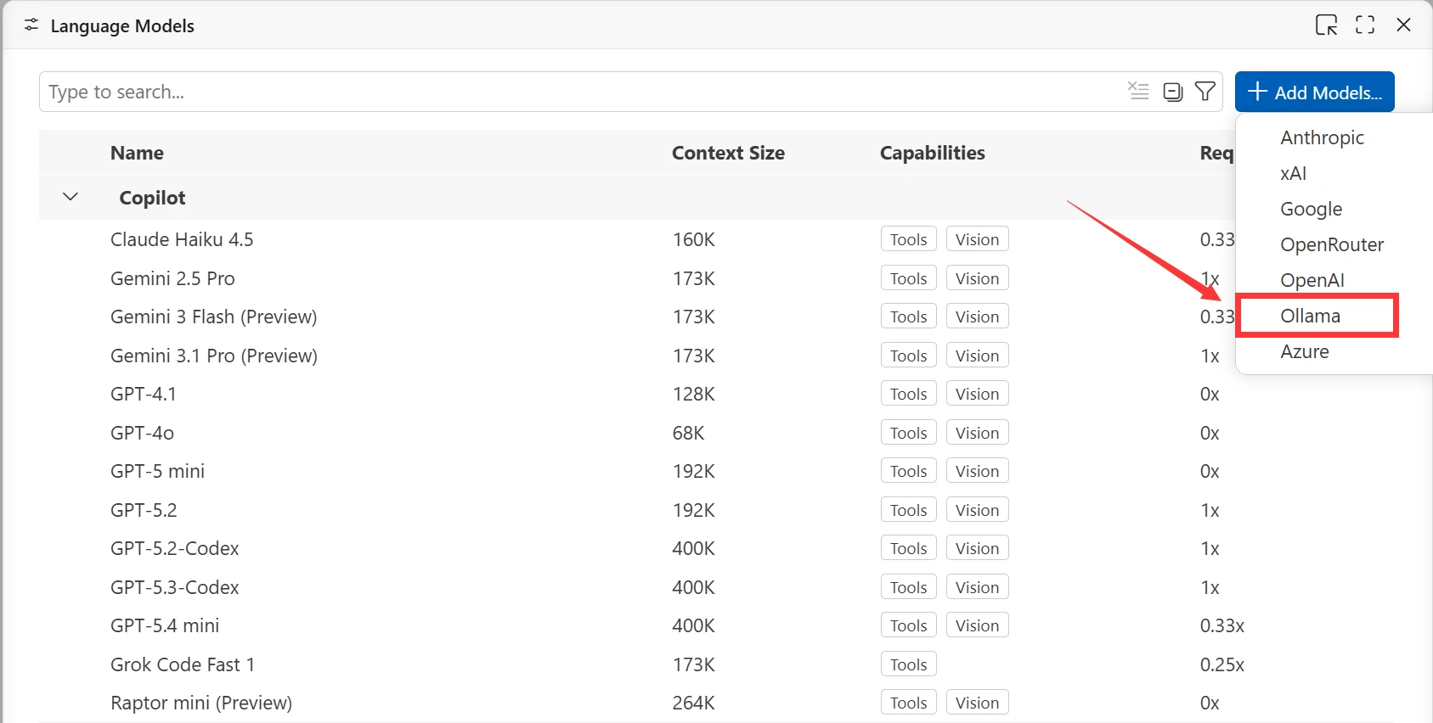Click the search models text field
Screen dimensions: 1433x723
point(578,92)
